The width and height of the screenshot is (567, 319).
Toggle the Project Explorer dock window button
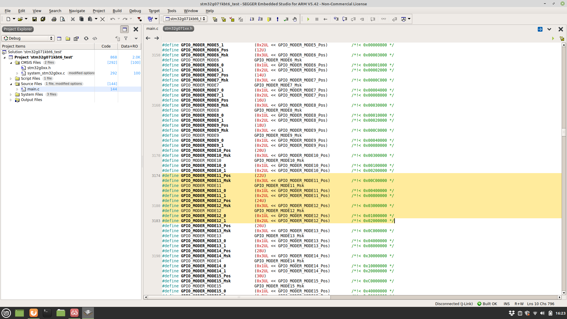click(124, 29)
